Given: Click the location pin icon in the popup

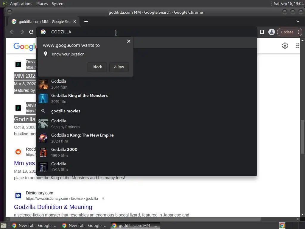Looking at the screenshot, I should [46, 54].
